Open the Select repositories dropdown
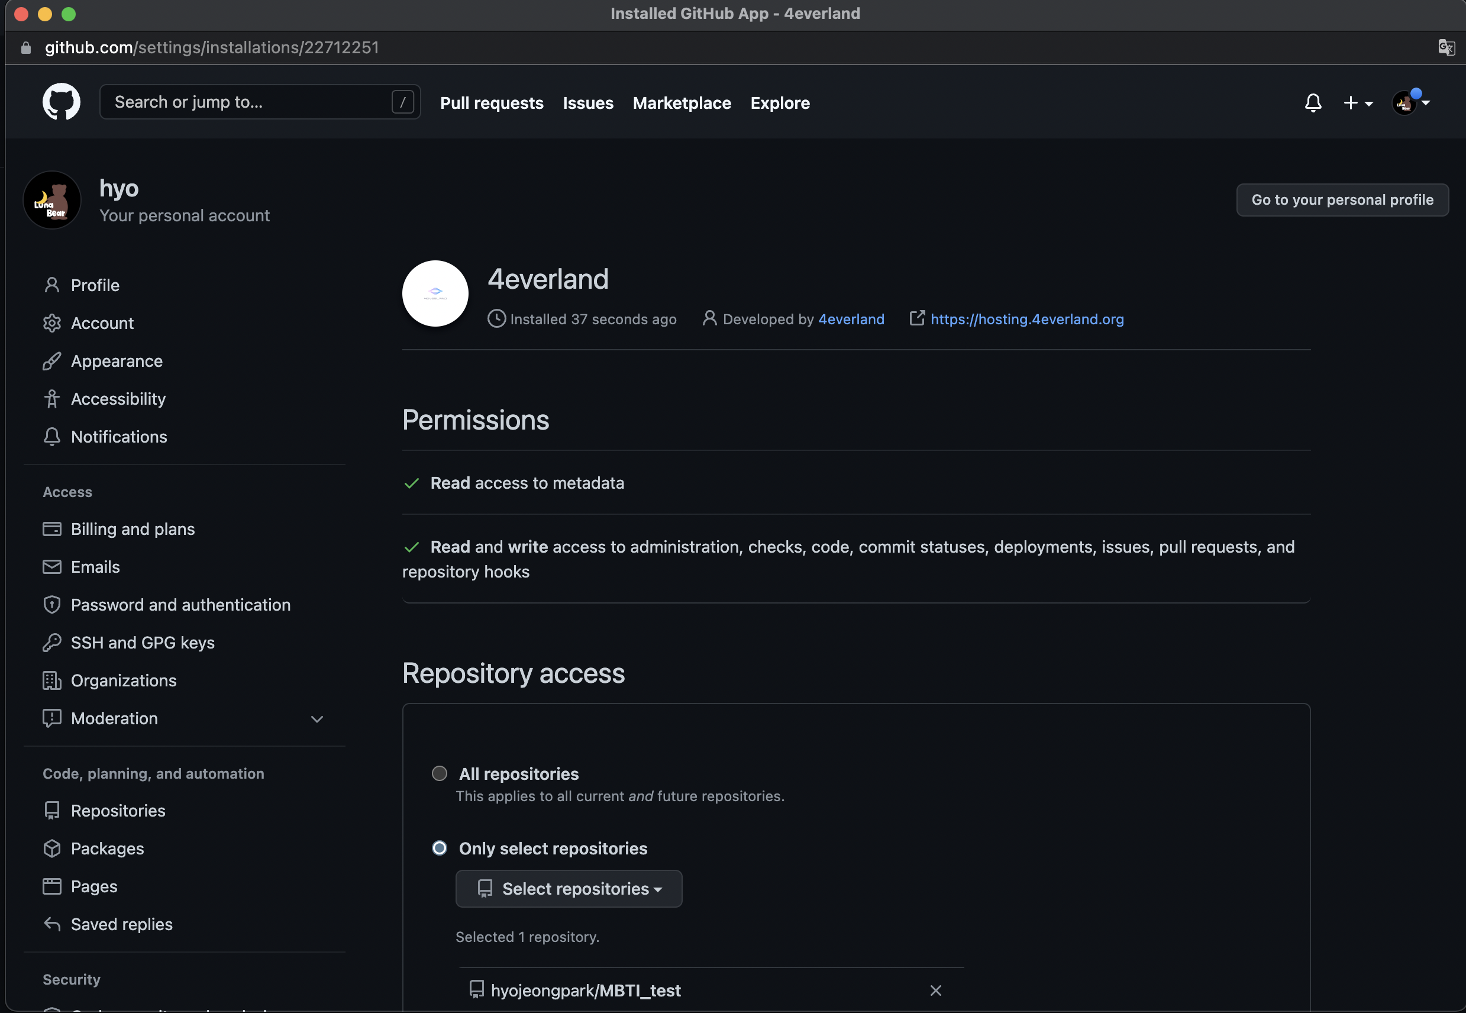The width and height of the screenshot is (1466, 1013). pos(569,889)
